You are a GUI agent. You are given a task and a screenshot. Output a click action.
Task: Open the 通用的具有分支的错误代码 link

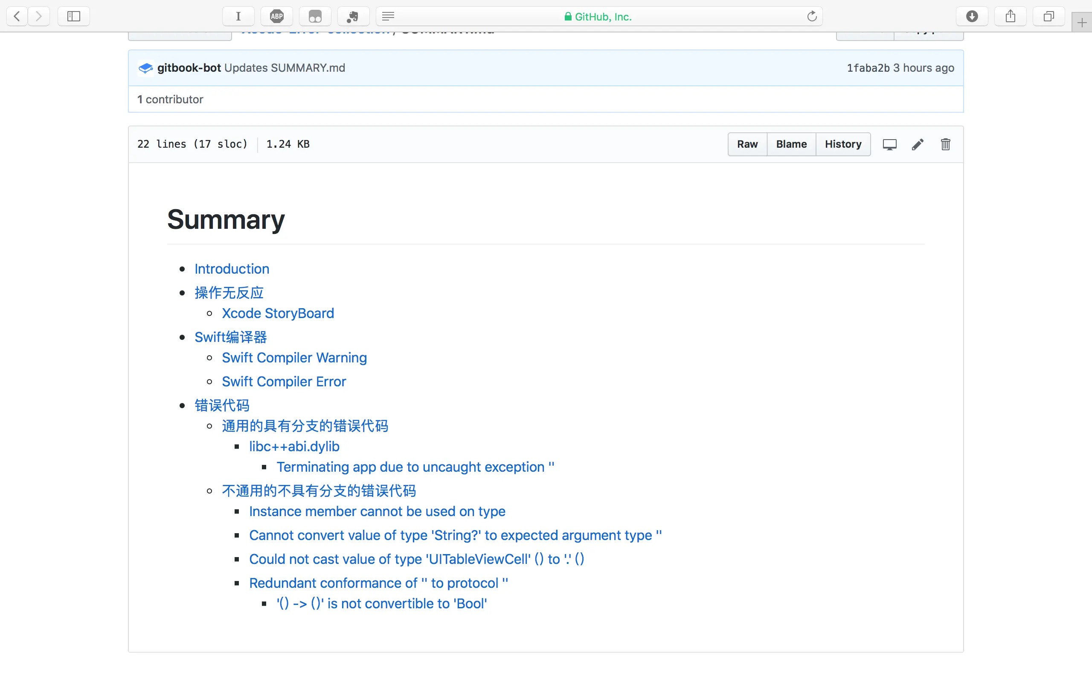[x=305, y=426]
